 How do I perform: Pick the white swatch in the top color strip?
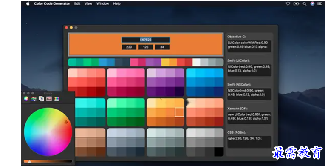pos(196,62)
